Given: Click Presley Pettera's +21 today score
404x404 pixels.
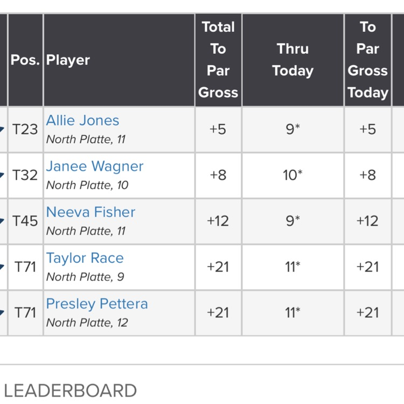Looking at the screenshot, I should [368, 312].
